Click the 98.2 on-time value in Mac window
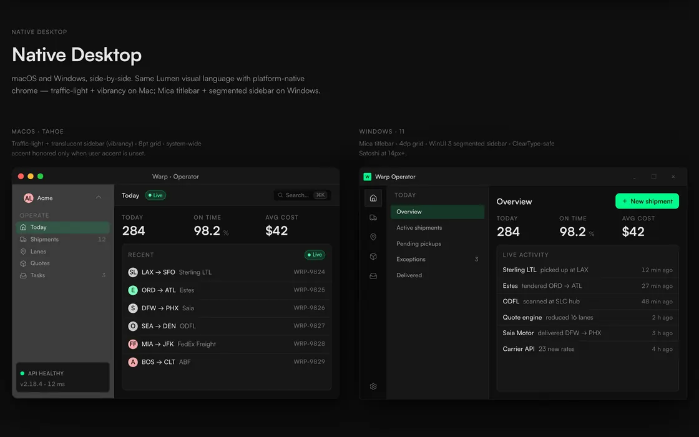This screenshot has height=437, width=699. point(207,230)
